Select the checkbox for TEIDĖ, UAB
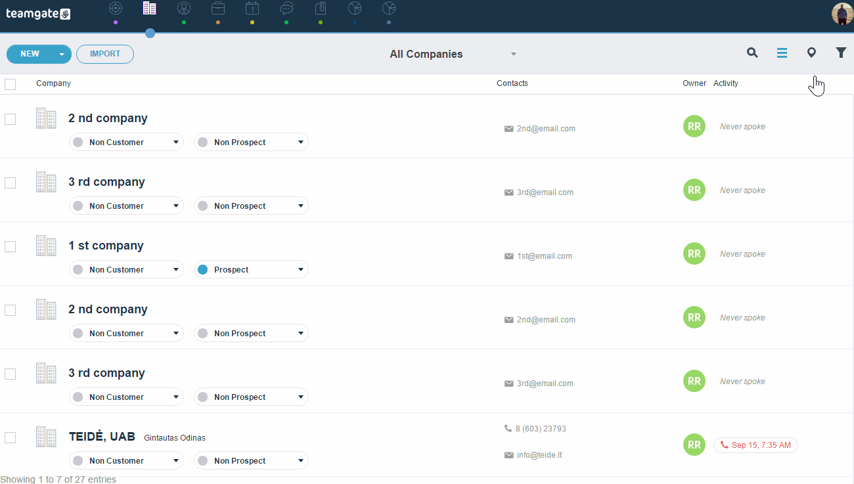Screen dimensions: 854x484 [x=10, y=437]
